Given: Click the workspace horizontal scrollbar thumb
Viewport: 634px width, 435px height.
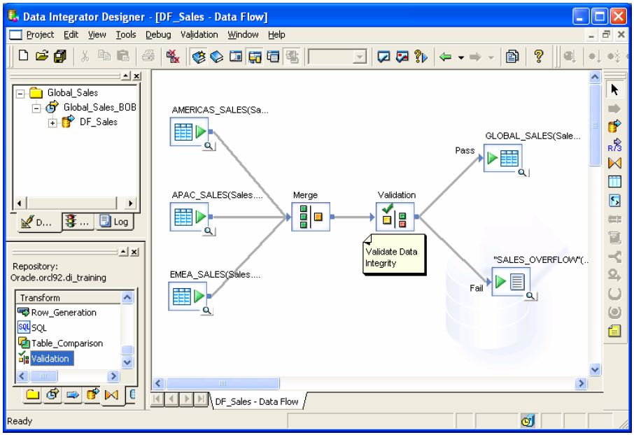Looking at the screenshot, I should coord(223,383).
